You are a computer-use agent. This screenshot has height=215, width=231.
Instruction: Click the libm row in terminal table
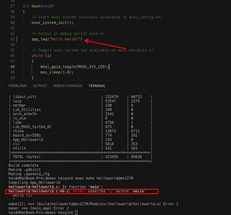[x=80, y=122]
